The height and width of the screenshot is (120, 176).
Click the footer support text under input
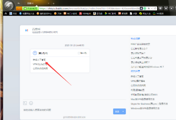click(74, 117)
